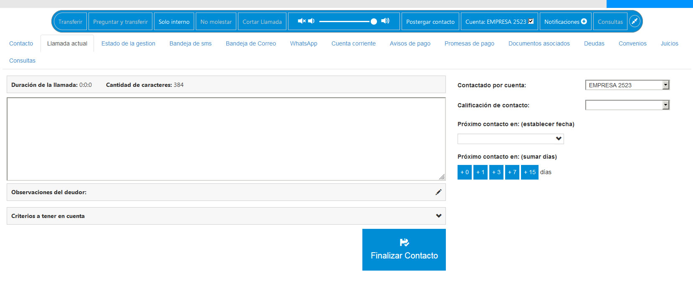The height and width of the screenshot is (299, 693).
Task: Open the Promesas de pago tab
Action: click(x=469, y=43)
